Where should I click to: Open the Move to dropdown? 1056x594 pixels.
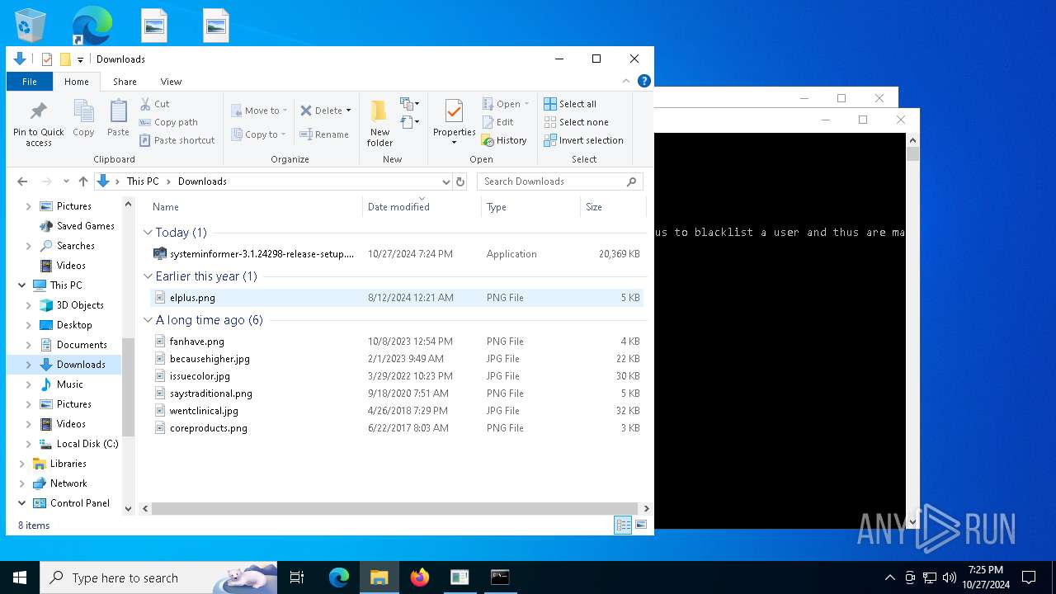(259, 111)
